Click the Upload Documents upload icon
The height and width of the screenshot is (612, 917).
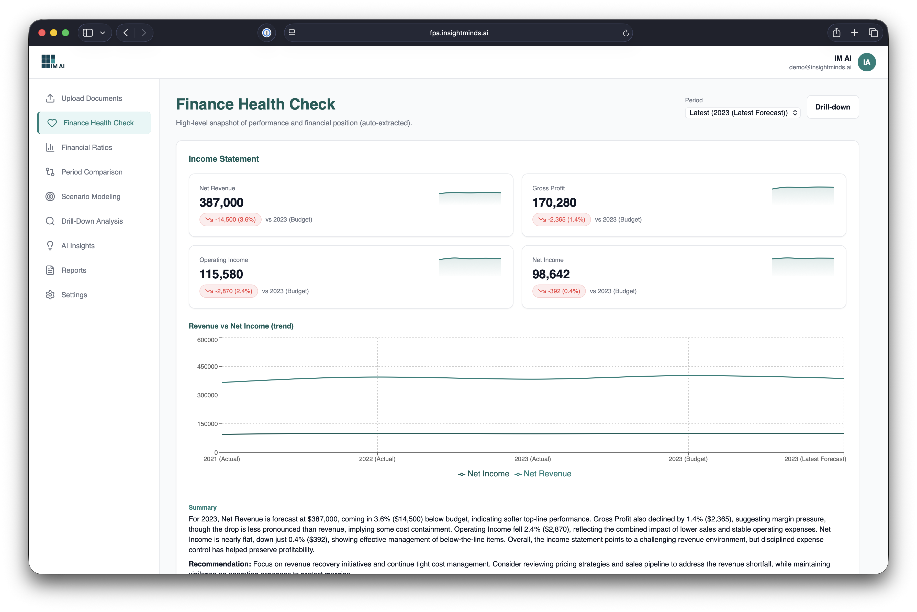(50, 98)
